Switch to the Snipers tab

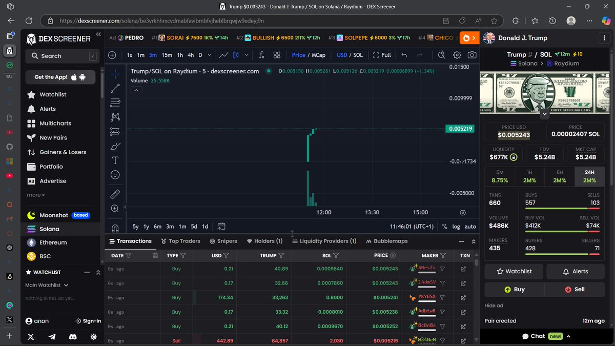point(223,241)
